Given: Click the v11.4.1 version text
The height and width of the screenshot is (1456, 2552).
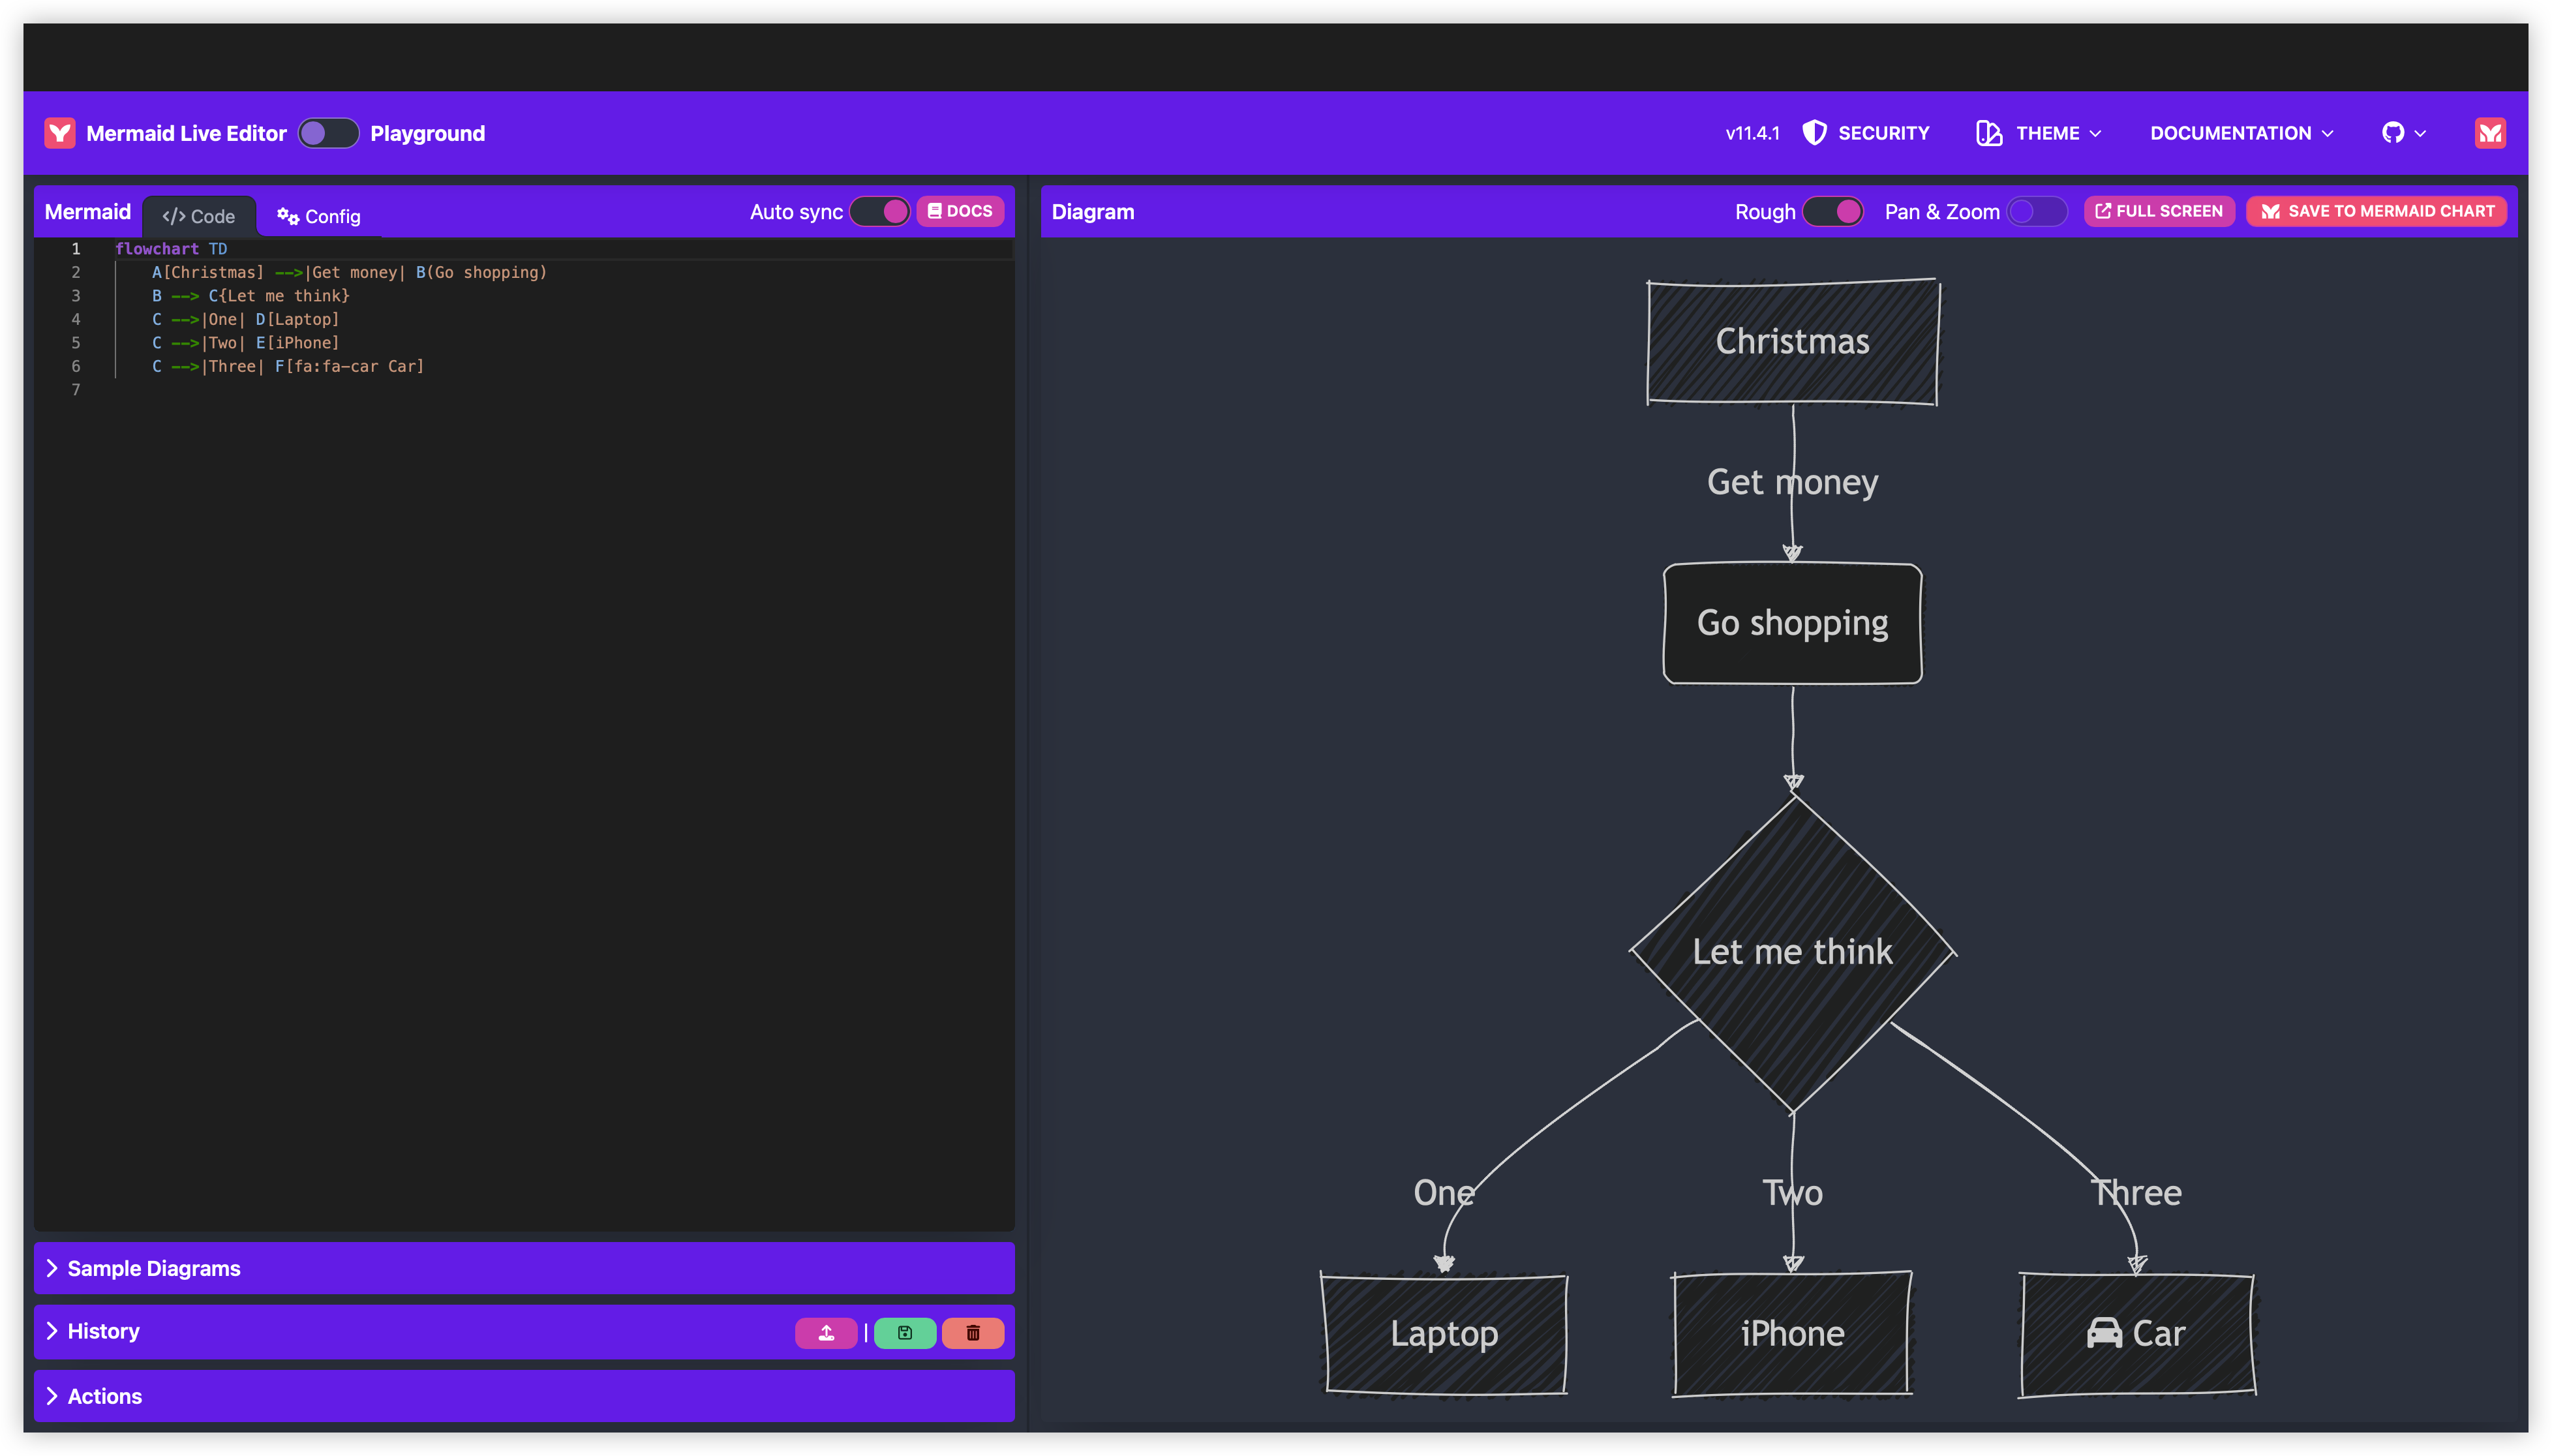Looking at the screenshot, I should point(1752,133).
